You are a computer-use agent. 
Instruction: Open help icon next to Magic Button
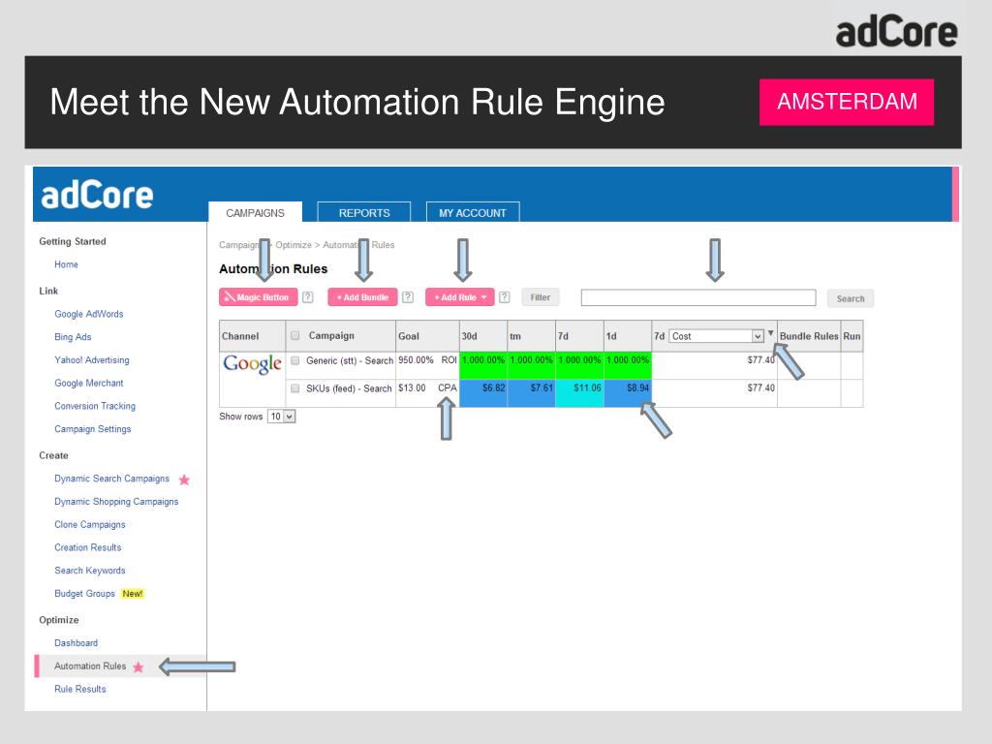(307, 297)
